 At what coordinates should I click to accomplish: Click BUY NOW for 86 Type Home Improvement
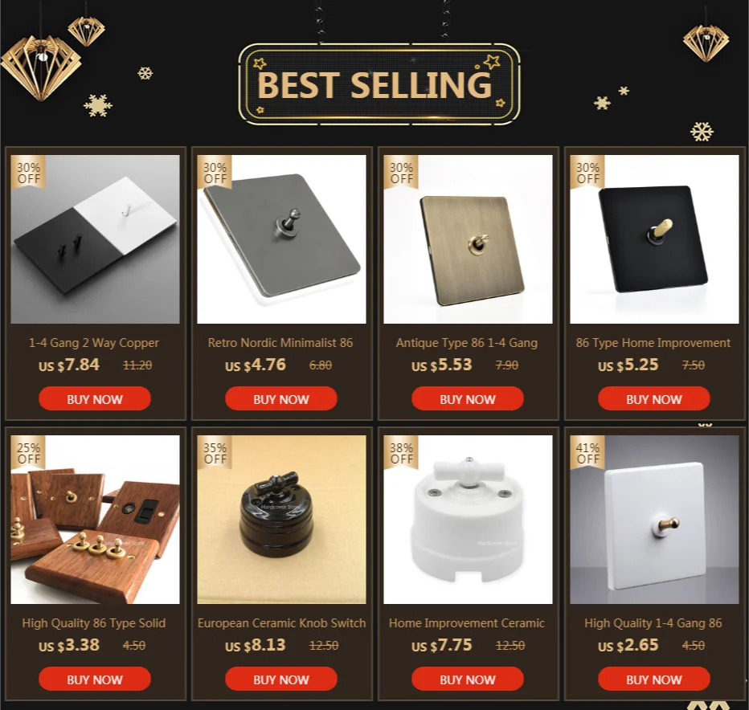[653, 398]
